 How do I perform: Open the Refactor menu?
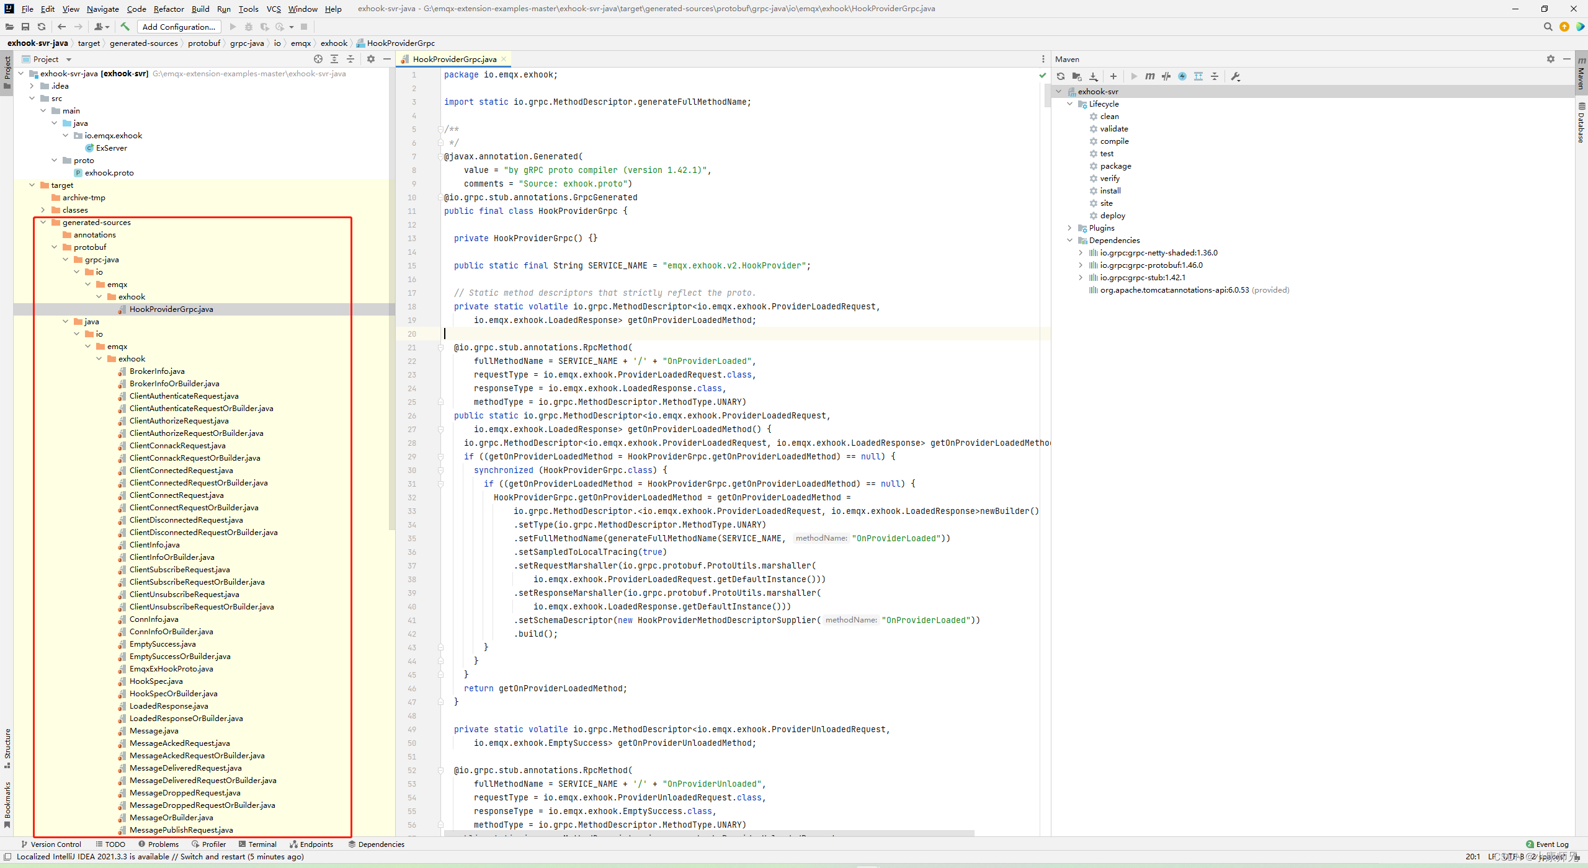coord(168,9)
